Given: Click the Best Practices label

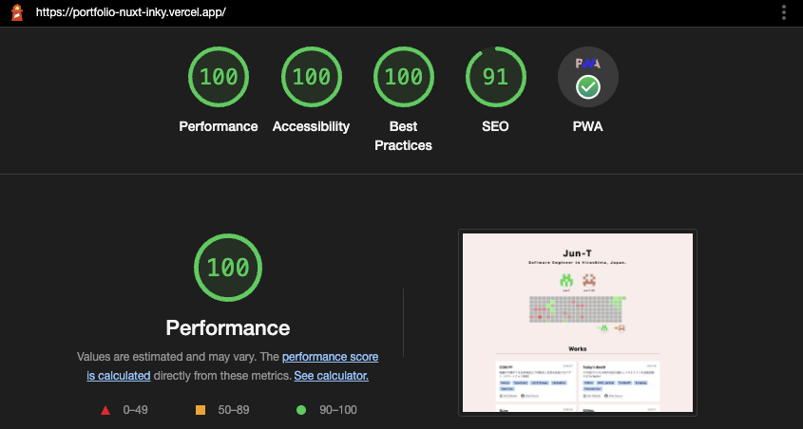Looking at the screenshot, I should 404,136.
